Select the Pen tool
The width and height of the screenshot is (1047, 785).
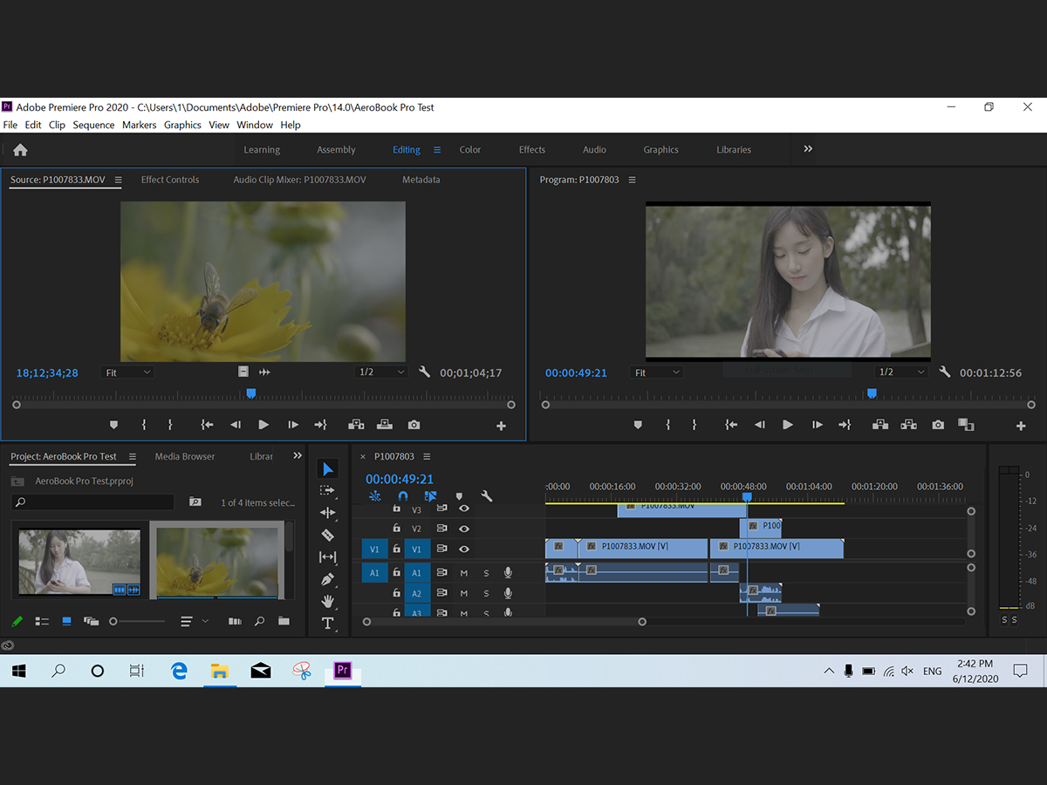[x=328, y=579]
